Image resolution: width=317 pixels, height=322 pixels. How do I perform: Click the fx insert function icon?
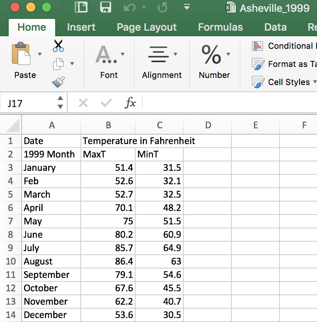130,103
